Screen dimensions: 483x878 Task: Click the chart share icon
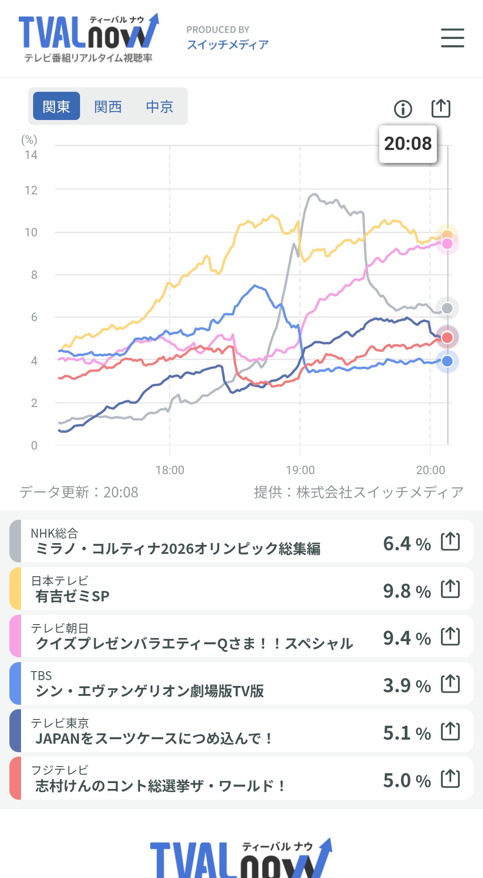[441, 108]
